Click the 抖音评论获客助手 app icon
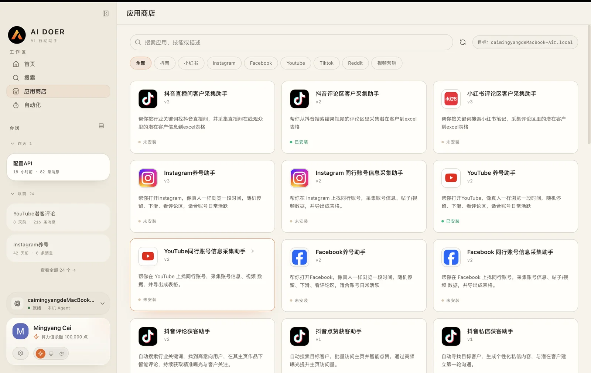591x373 pixels. point(148,336)
